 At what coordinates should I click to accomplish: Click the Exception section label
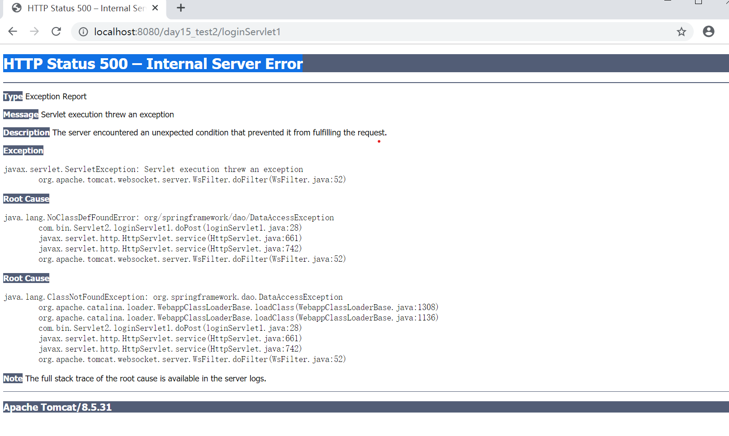coord(23,150)
